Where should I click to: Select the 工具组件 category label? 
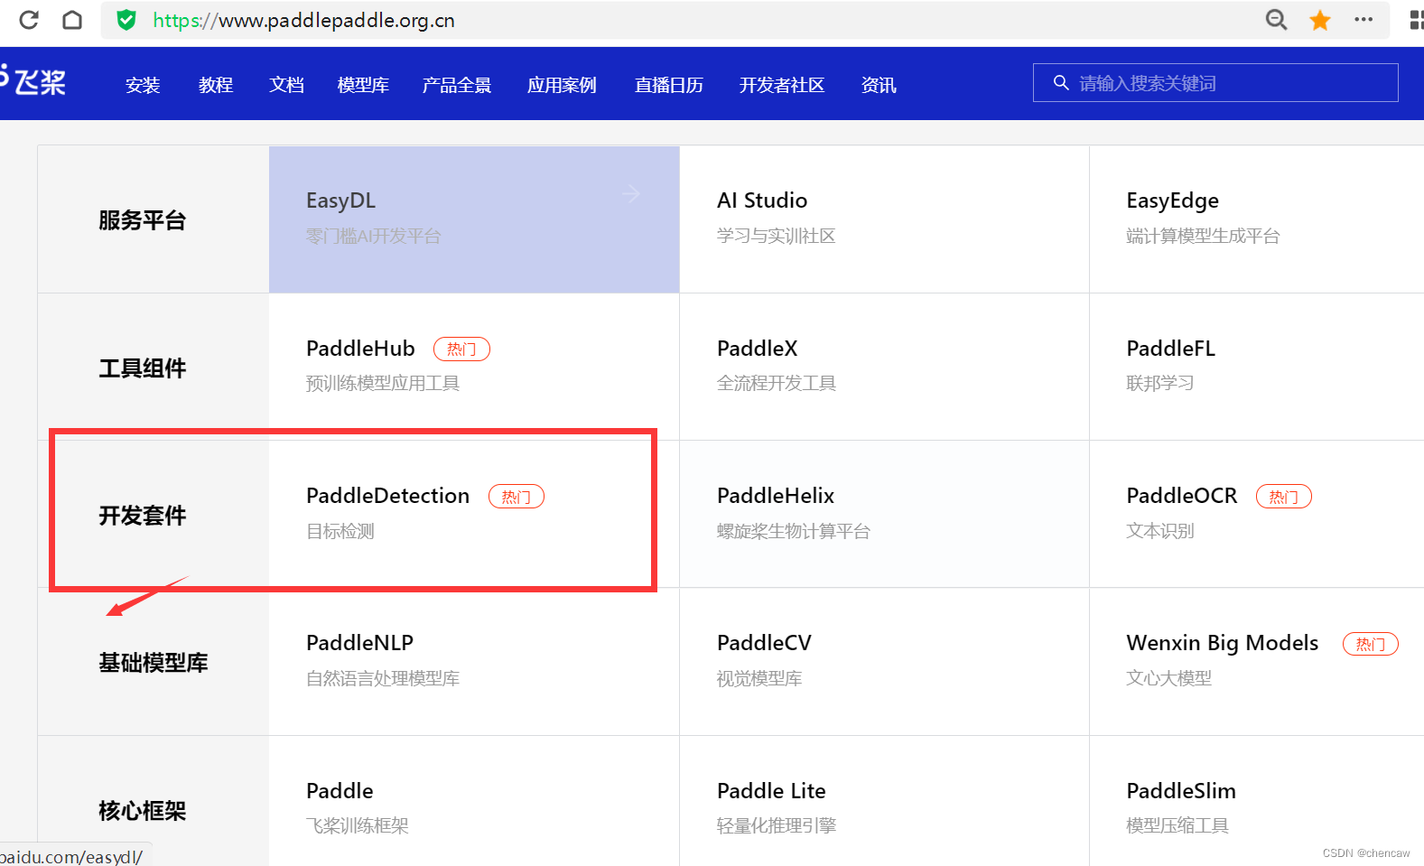(x=143, y=368)
